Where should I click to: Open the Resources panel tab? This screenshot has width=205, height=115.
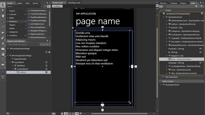[x=164, y=3]
